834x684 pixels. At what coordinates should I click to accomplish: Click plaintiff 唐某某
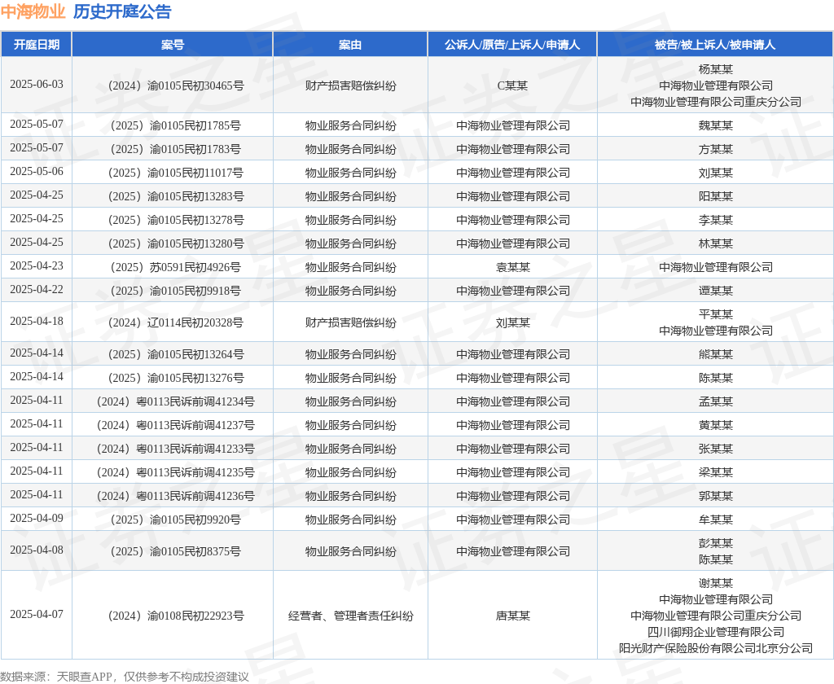pos(513,616)
